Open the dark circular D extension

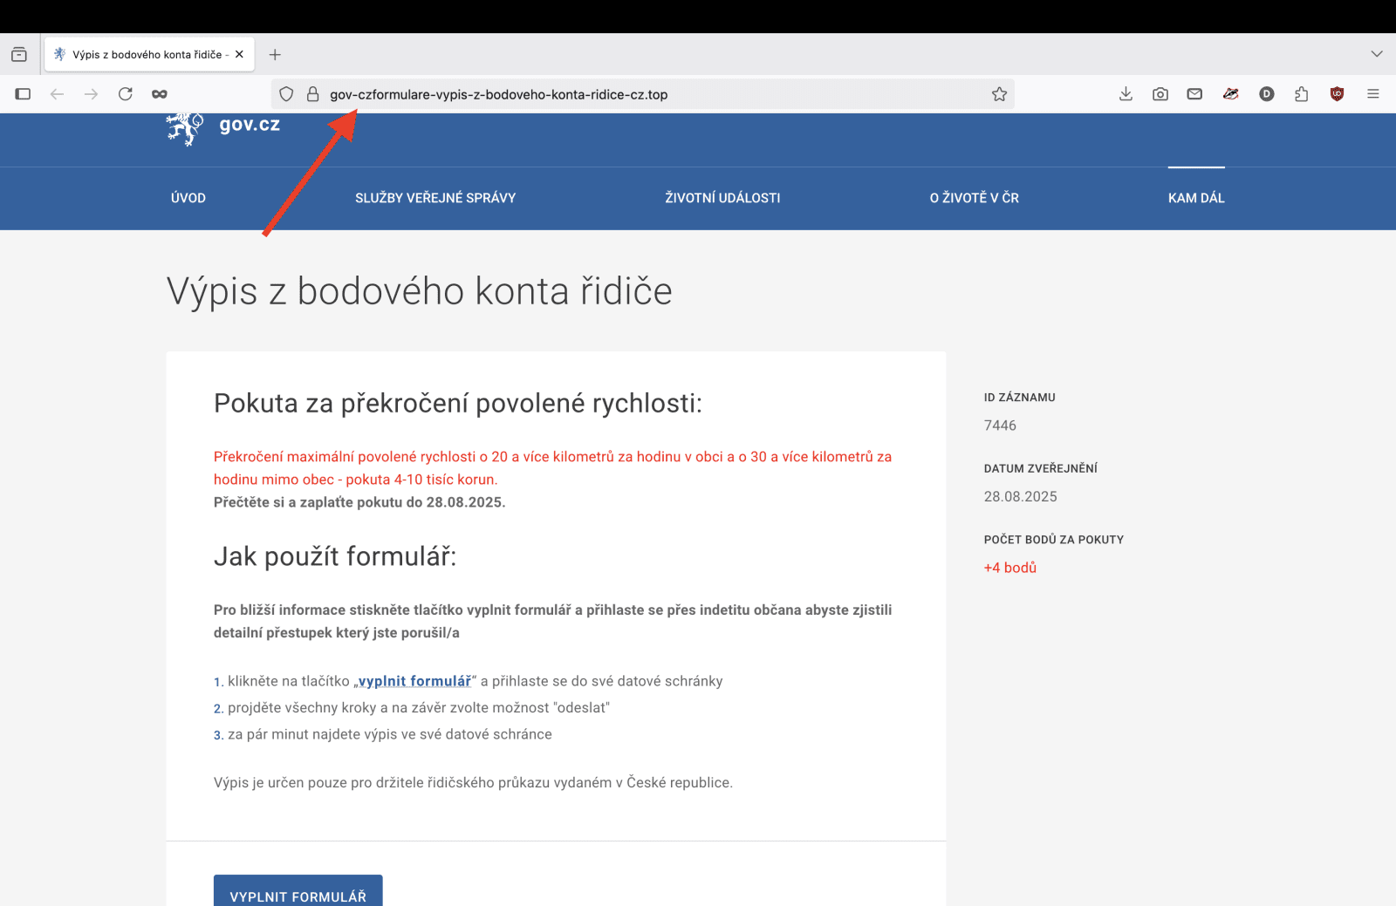click(1267, 94)
